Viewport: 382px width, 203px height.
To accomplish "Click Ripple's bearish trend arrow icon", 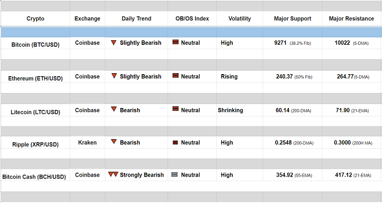I will [114, 142].
